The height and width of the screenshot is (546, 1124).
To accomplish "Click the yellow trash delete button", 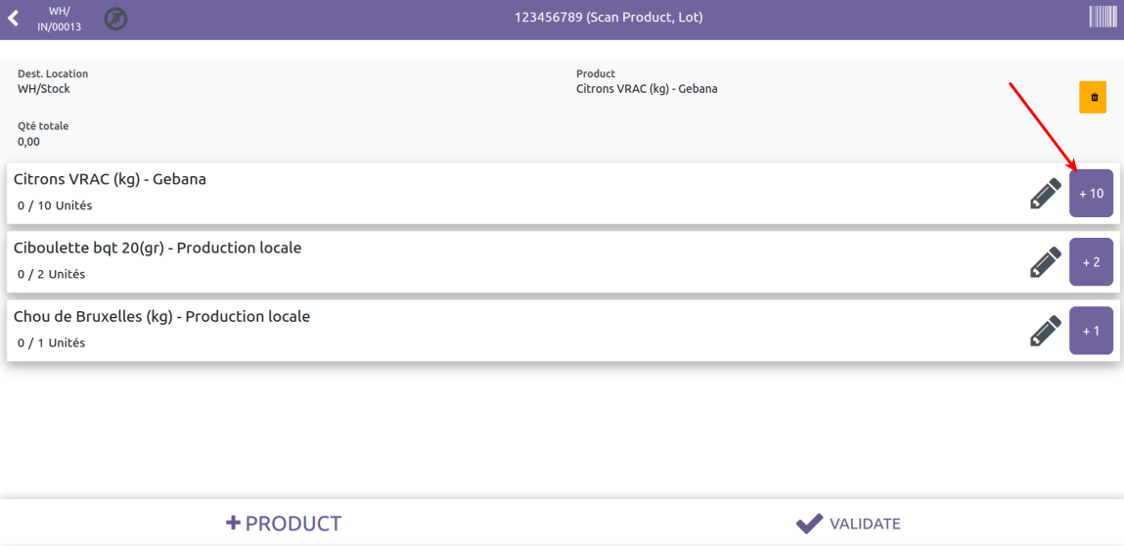I will tap(1093, 97).
